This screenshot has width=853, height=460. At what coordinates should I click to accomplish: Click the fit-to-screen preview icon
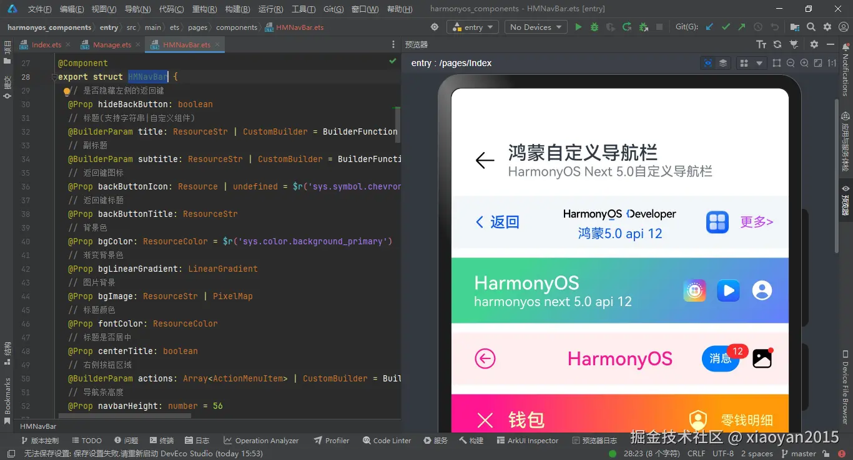[818, 63]
